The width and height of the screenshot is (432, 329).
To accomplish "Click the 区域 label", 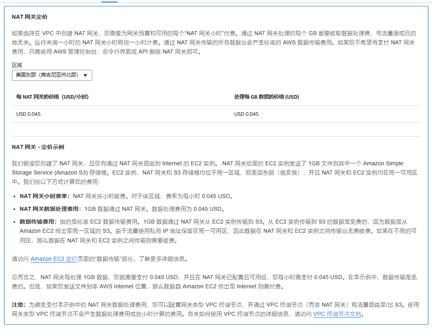I will 17,65.
